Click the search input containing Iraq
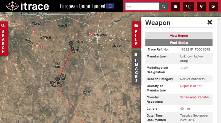Viewport: 221px width, 123px height. [x=142, y=6]
